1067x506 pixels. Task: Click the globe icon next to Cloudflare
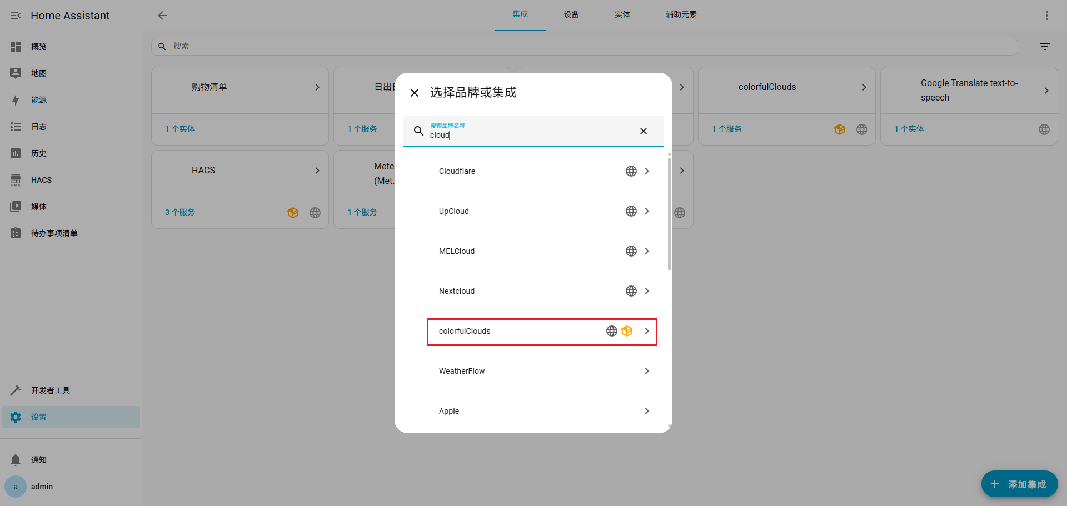(631, 171)
